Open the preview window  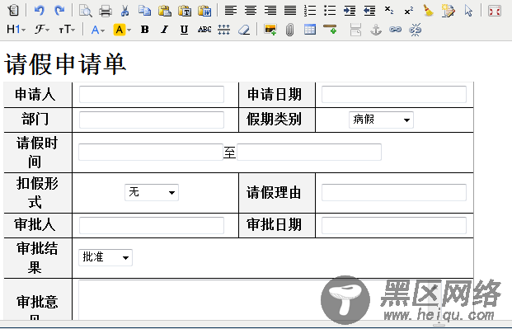coord(86,11)
